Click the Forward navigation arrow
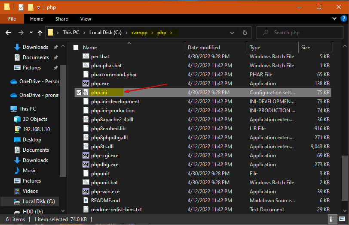Image resolution: width=349 pixels, height=225 pixels. pyautogui.click(x=21, y=33)
